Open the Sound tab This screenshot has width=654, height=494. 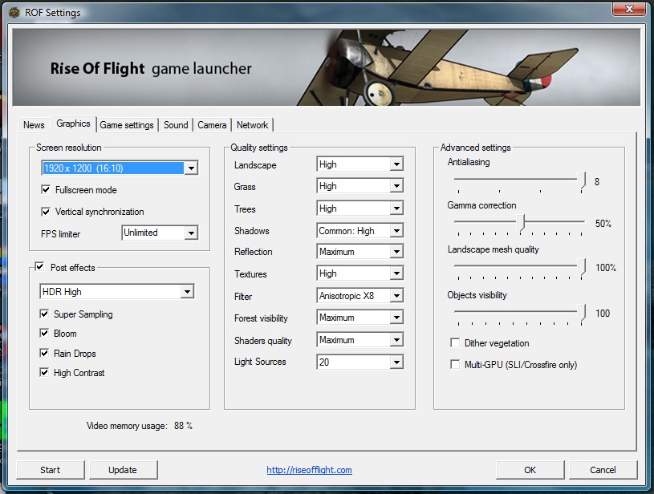176,125
